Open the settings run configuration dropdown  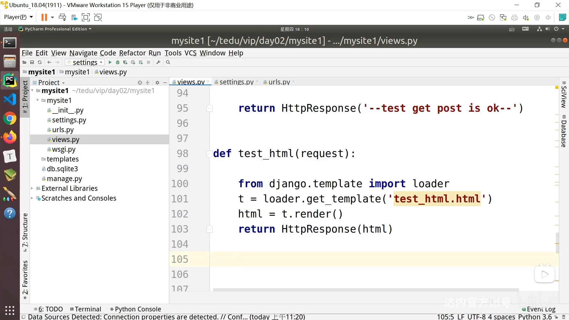85,62
